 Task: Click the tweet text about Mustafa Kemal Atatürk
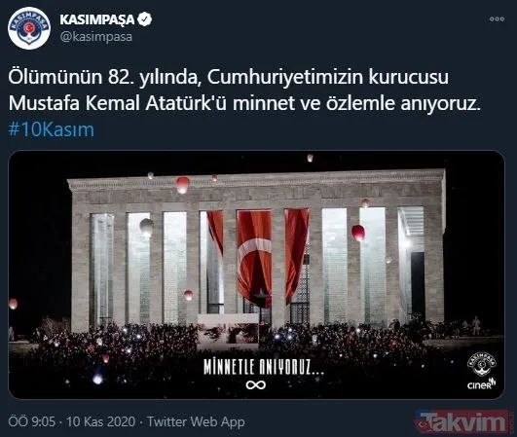(x=244, y=91)
